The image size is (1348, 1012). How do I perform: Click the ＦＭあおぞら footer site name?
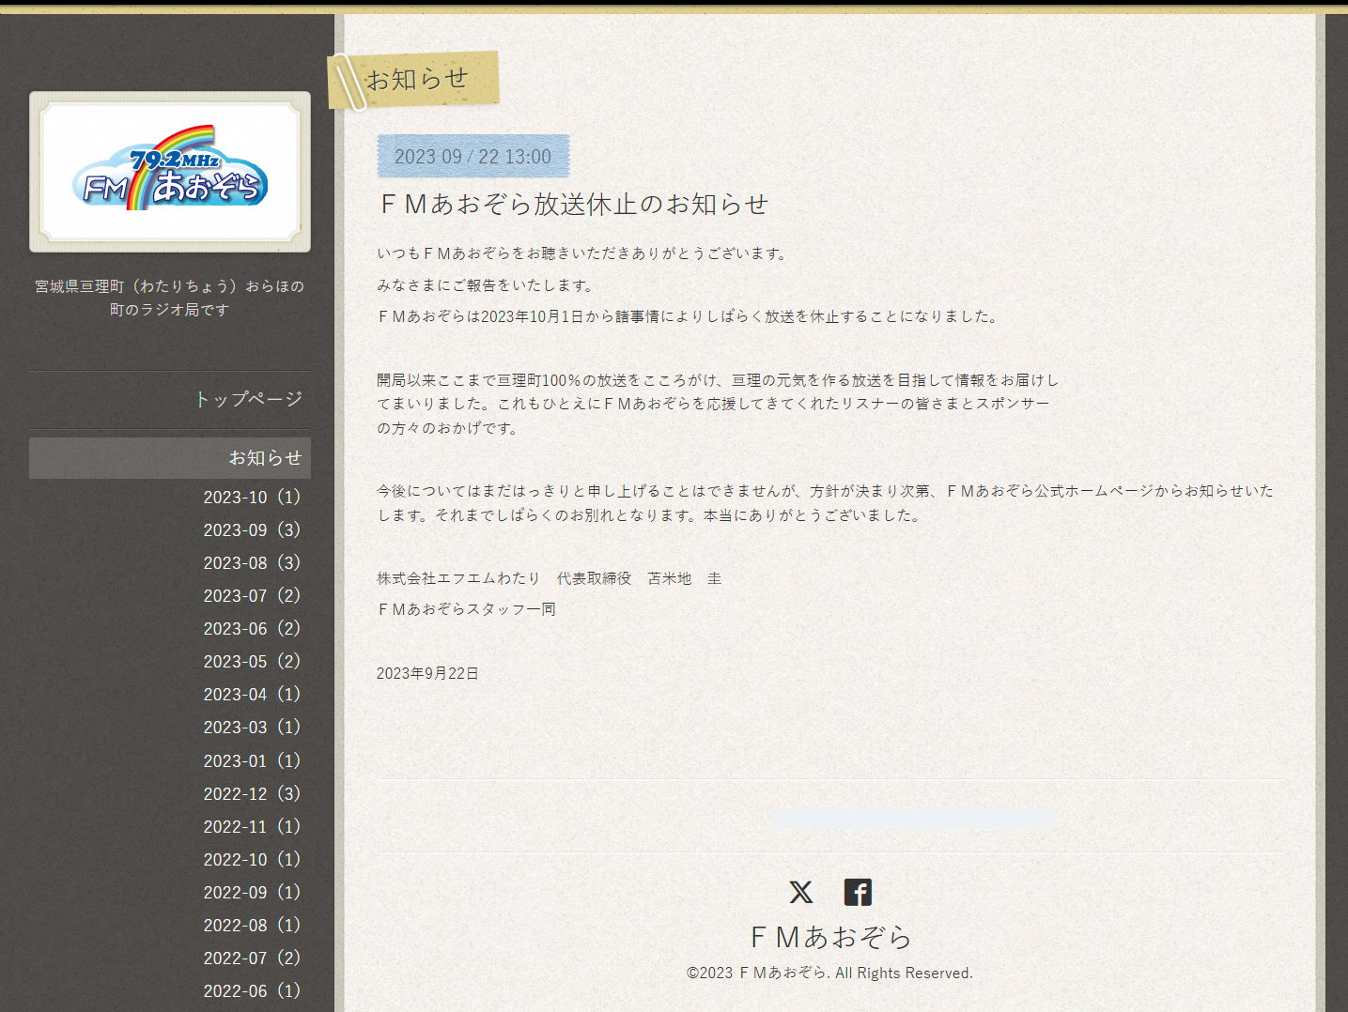point(830,937)
